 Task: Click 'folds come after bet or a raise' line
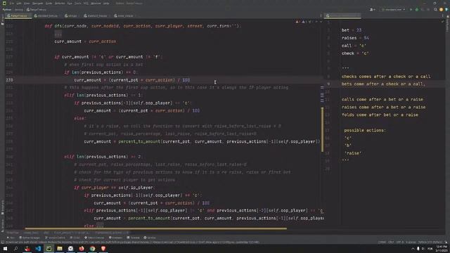[380, 115]
